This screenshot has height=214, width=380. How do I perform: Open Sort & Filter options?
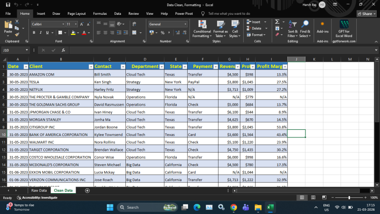pyautogui.click(x=292, y=29)
